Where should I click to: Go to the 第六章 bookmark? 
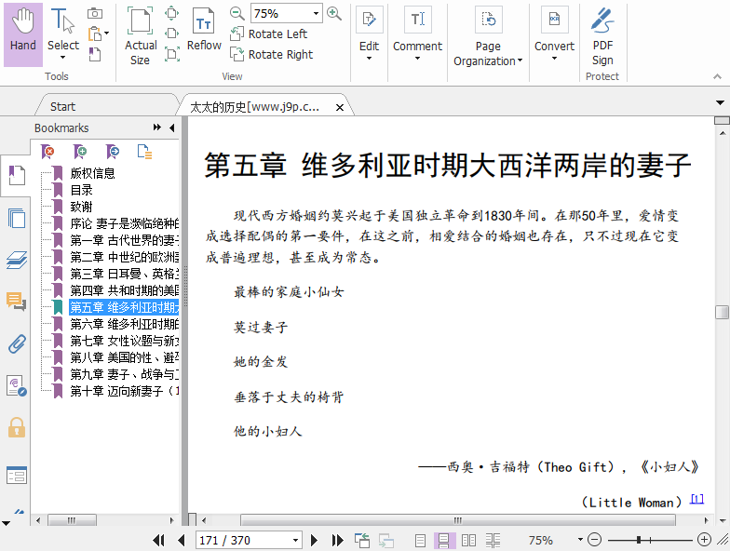pos(125,324)
